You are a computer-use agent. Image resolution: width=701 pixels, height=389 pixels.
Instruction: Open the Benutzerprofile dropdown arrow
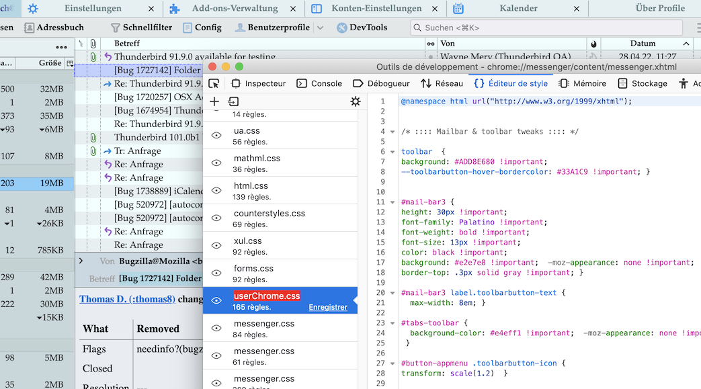click(x=320, y=28)
